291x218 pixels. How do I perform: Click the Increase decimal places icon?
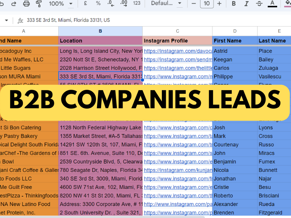[124, 4]
